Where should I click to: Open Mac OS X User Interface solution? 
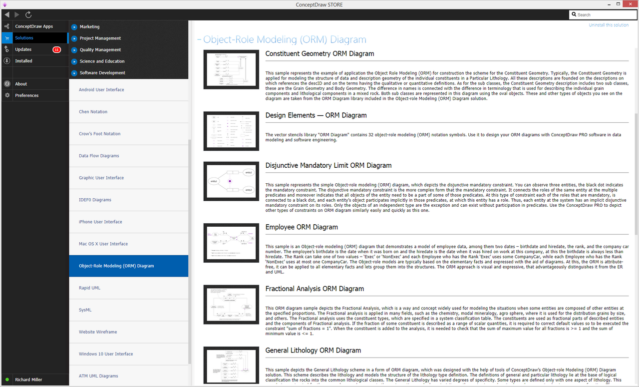tap(129, 244)
